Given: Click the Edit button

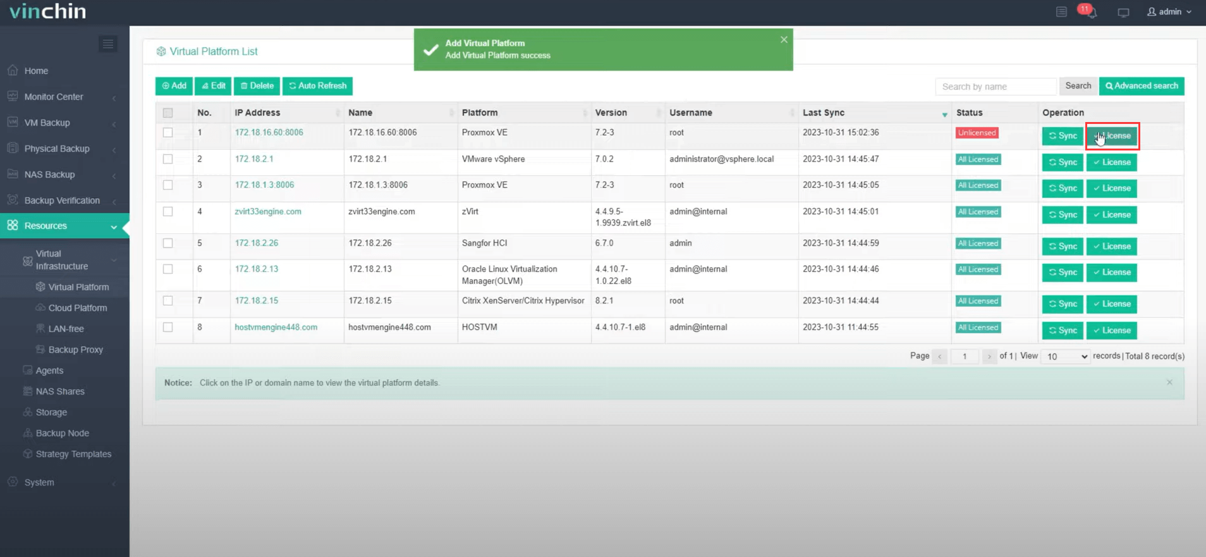Looking at the screenshot, I should coord(214,86).
